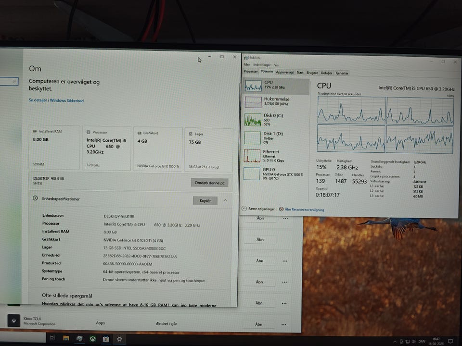
Task: Select Hukommelse in the Jobliste sidebar
Action: pos(276,101)
